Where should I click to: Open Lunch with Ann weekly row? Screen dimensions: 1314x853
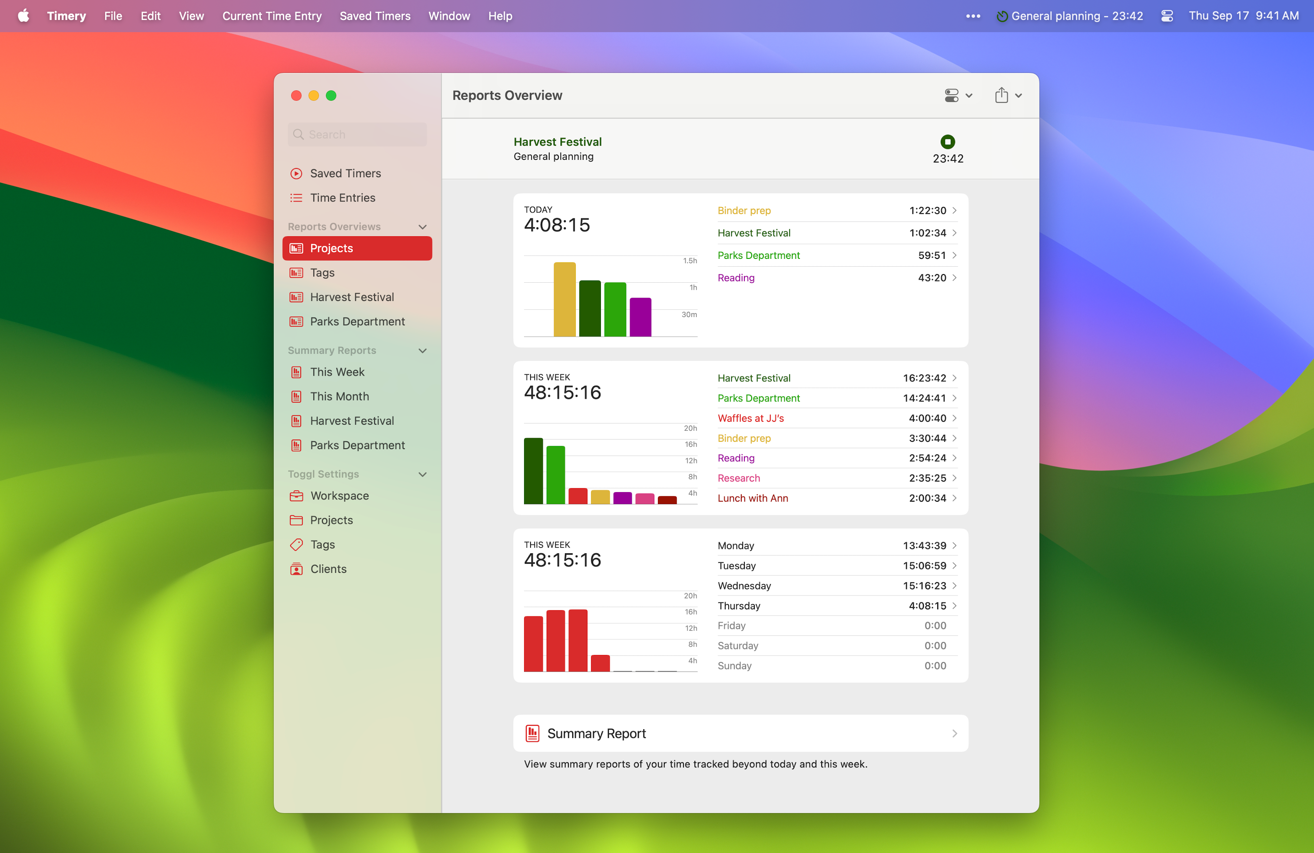pos(837,498)
